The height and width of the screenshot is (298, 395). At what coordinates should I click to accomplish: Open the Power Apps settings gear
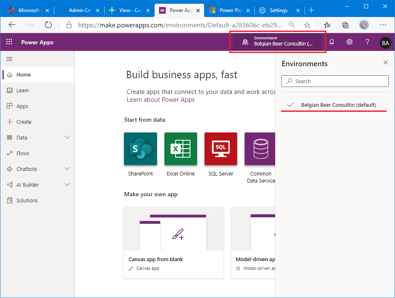(x=350, y=42)
